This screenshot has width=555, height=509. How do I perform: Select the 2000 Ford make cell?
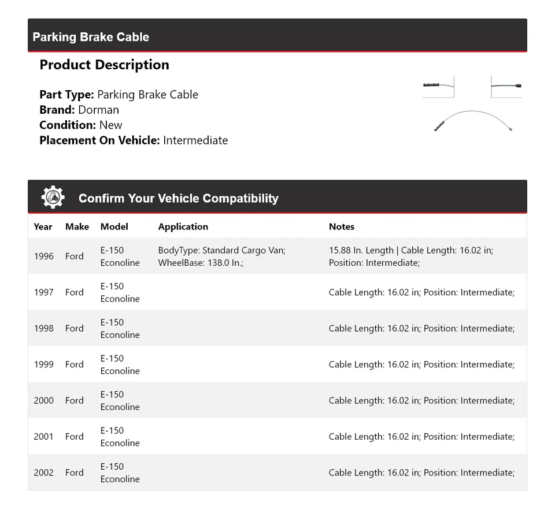(74, 400)
